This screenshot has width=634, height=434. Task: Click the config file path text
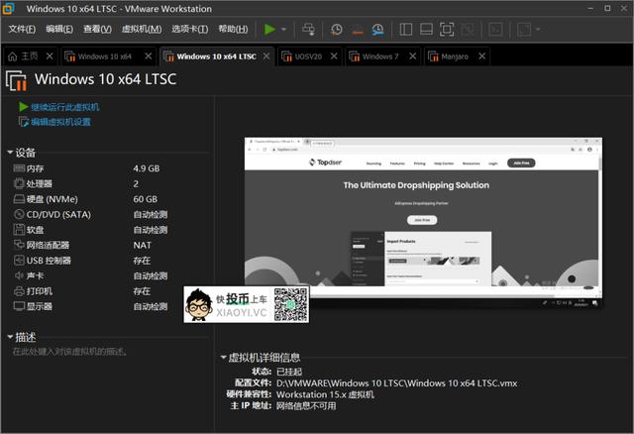point(396,383)
